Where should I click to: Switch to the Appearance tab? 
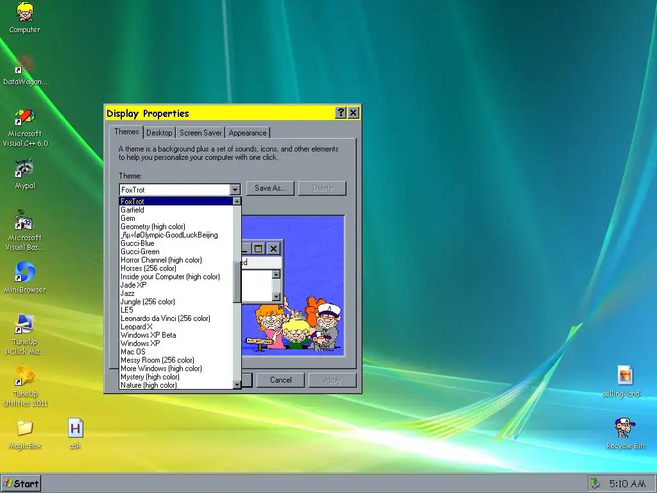coord(248,133)
